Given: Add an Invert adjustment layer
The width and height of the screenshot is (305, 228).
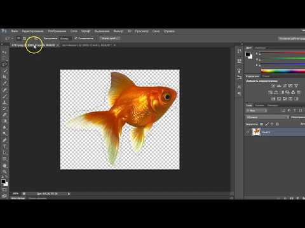Looking at the screenshot, I should (273, 99).
